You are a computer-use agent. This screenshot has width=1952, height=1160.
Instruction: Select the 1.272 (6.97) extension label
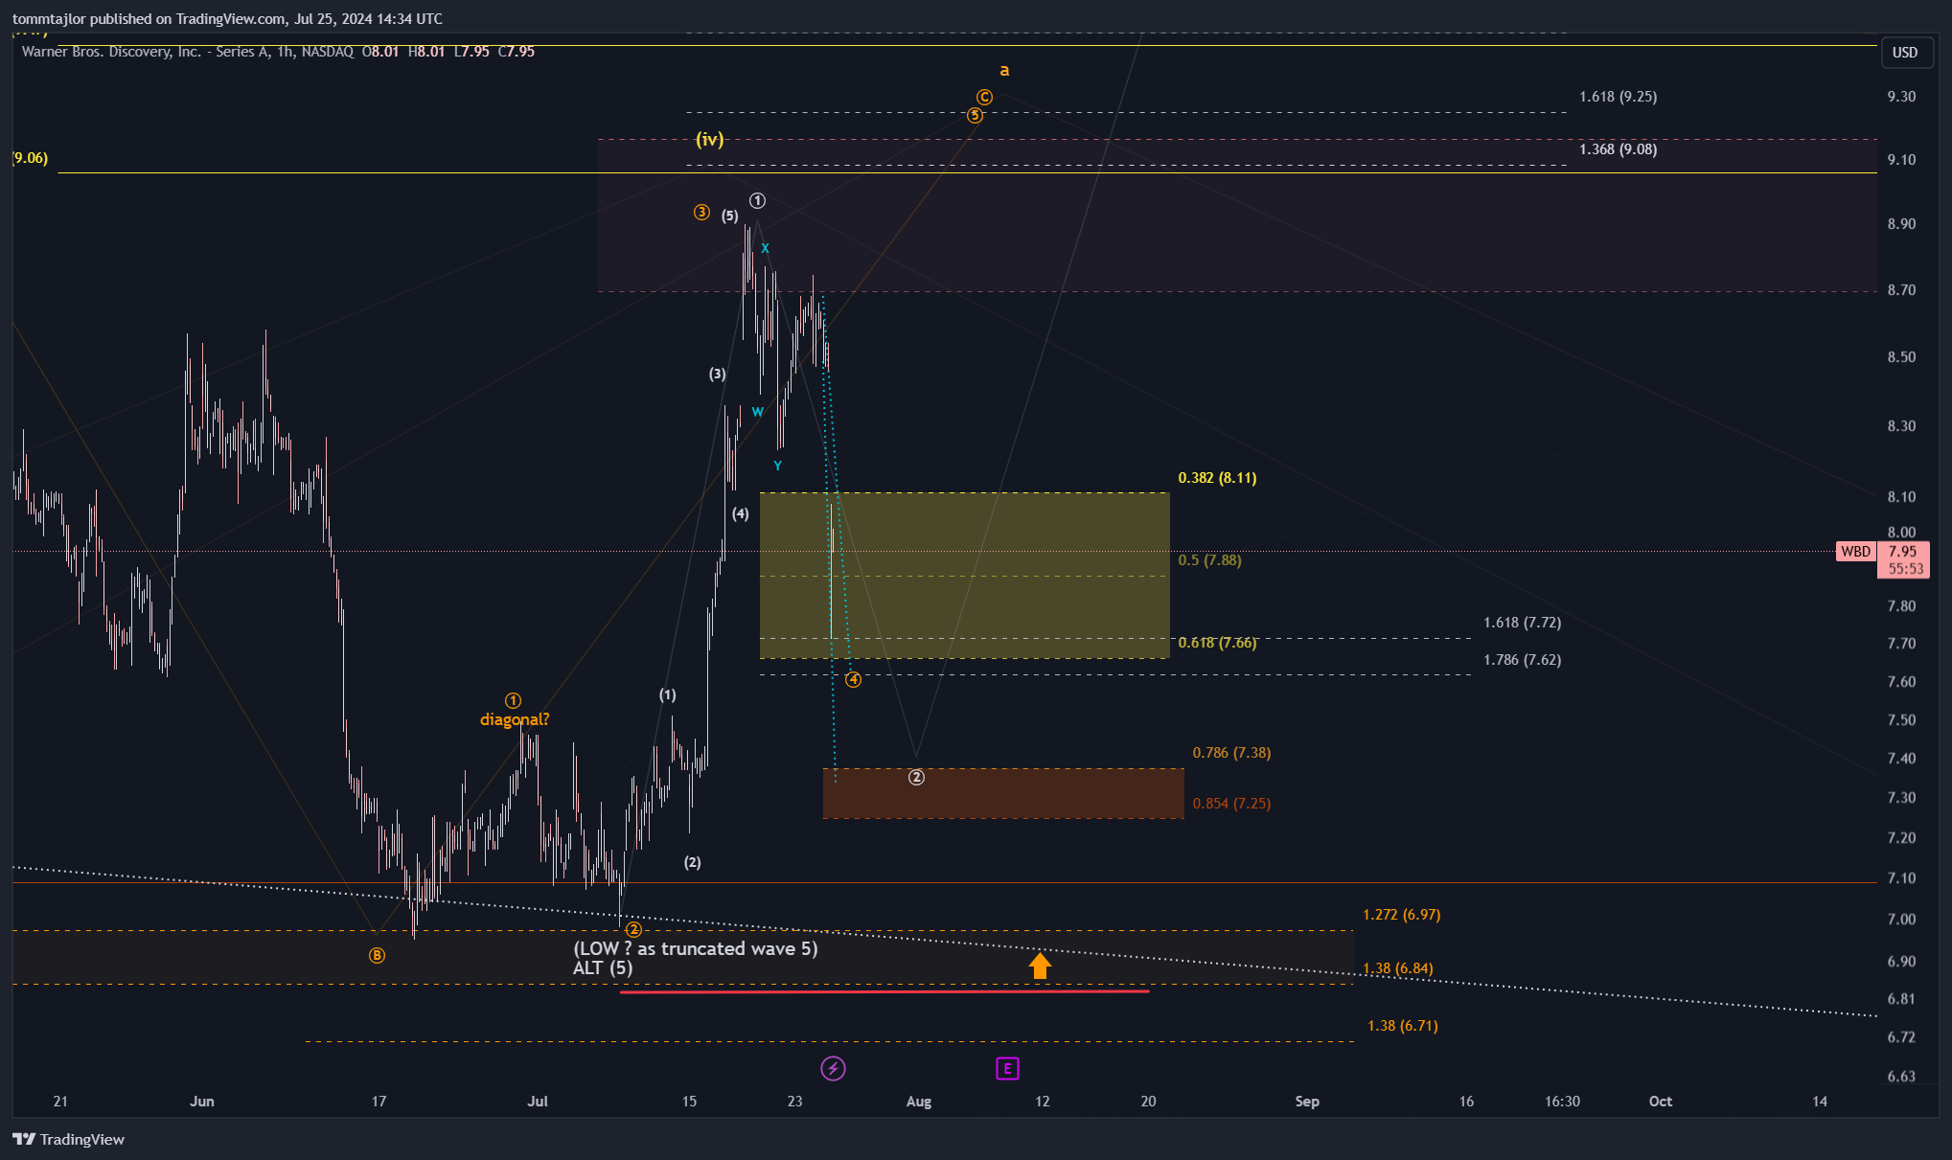pyautogui.click(x=1401, y=915)
